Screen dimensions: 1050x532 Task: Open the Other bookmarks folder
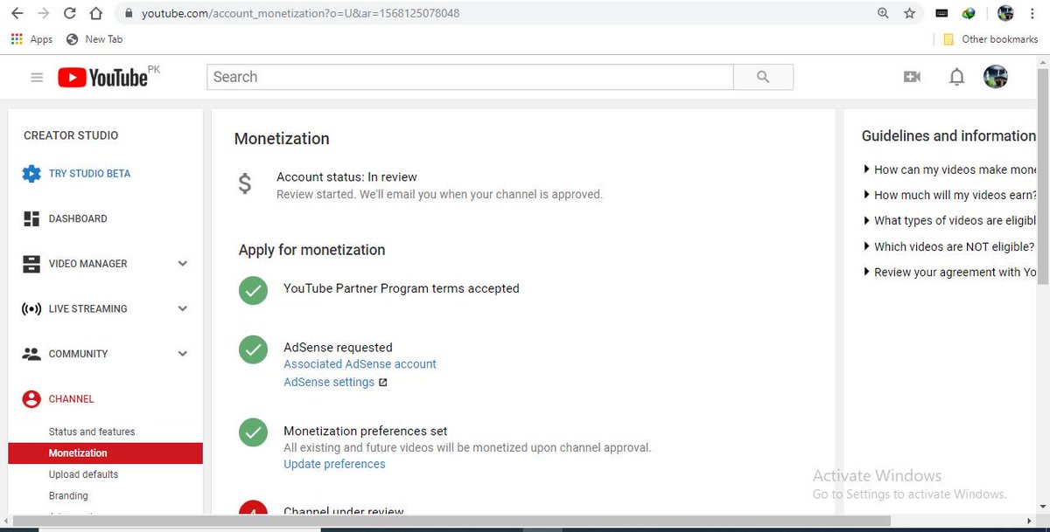click(990, 39)
